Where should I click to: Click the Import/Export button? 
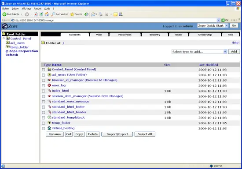pos(117,134)
